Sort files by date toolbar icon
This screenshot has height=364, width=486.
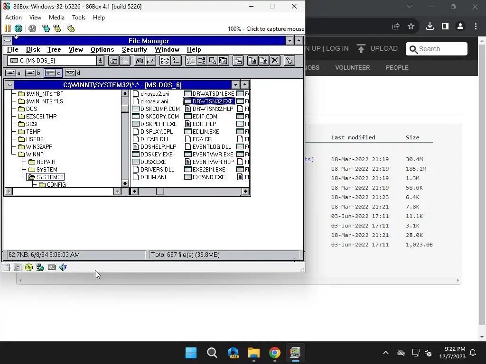point(224,61)
